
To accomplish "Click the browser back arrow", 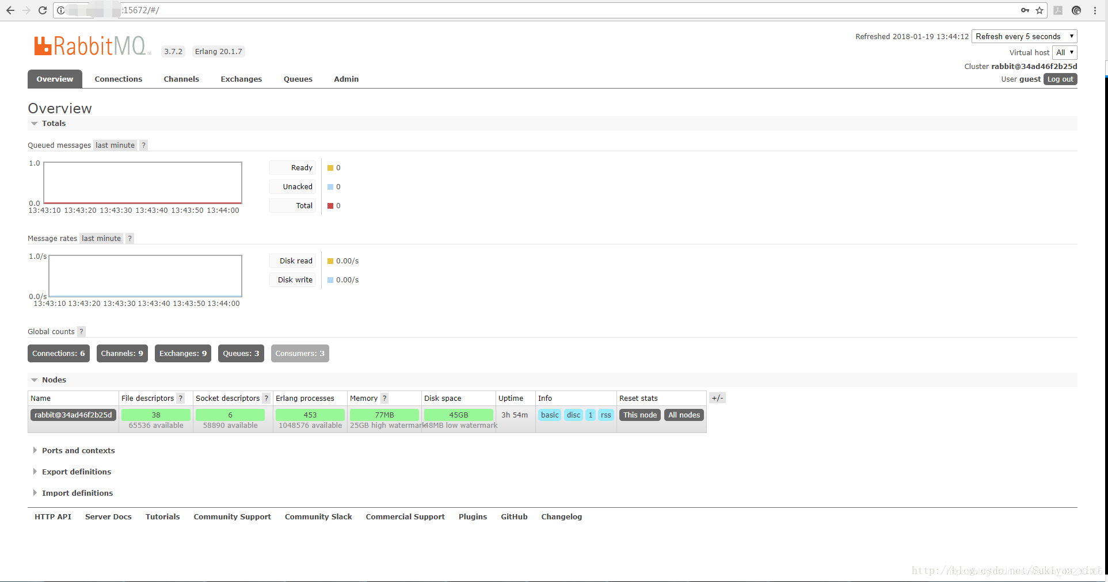I will click(x=10, y=10).
